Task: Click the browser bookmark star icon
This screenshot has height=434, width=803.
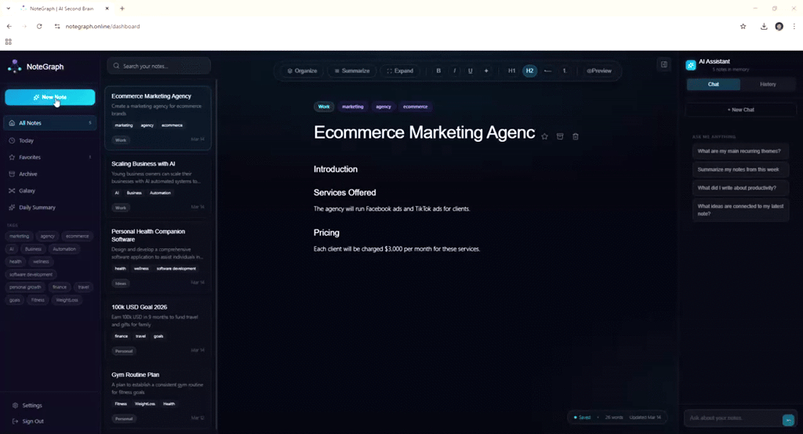Action: point(743,26)
